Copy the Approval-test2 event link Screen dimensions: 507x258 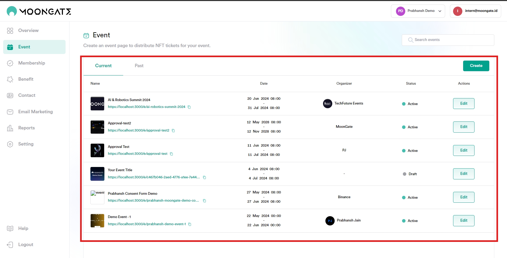173,131
